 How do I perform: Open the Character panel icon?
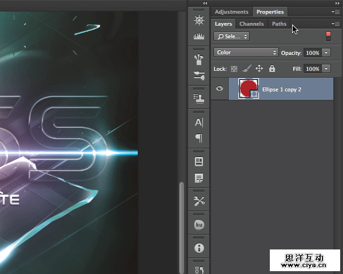[199, 122]
